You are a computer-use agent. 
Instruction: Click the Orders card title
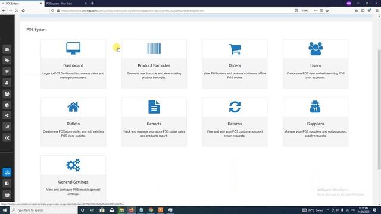[x=235, y=65]
